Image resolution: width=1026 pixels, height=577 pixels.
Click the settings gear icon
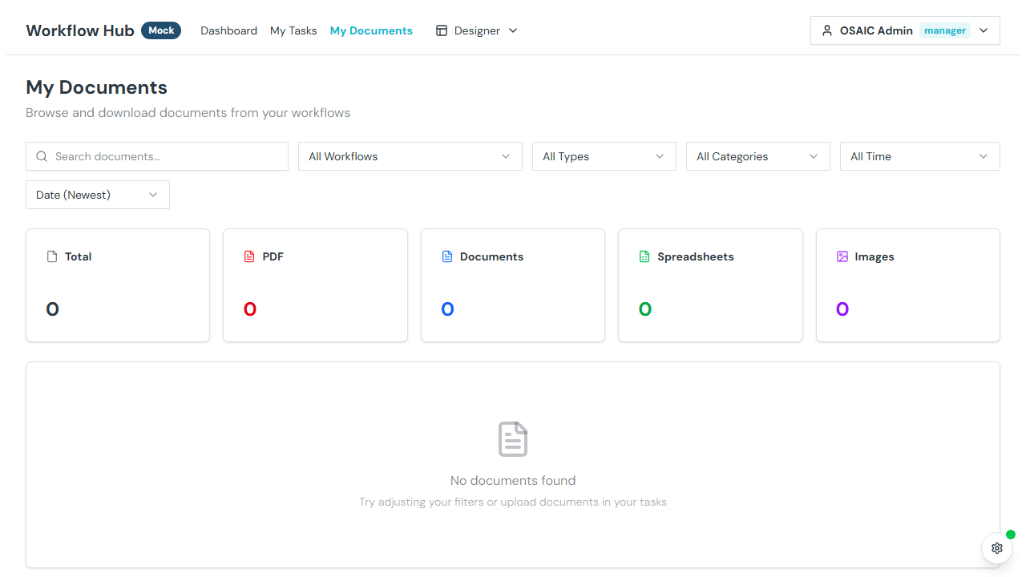coord(996,548)
